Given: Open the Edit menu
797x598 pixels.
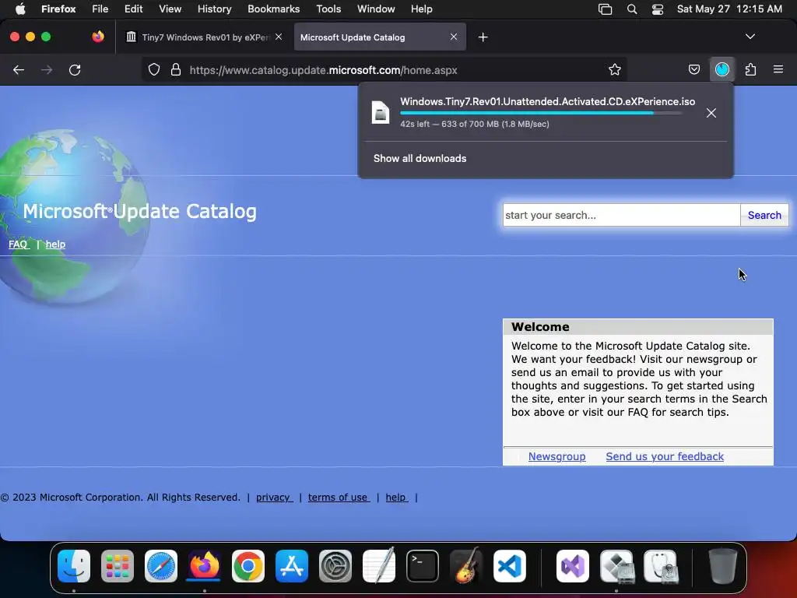Looking at the screenshot, I should [134, 9].
